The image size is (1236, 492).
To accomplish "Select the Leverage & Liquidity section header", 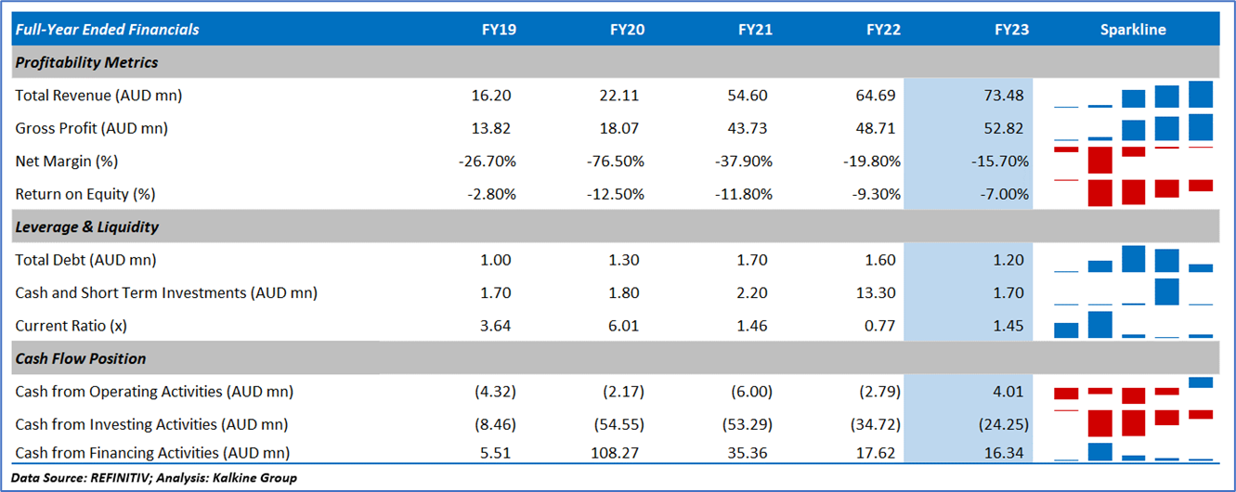I will tap(87, 227).
